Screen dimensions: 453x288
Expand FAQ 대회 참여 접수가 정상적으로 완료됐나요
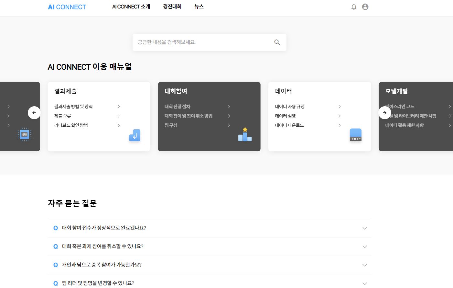[209, 228]
